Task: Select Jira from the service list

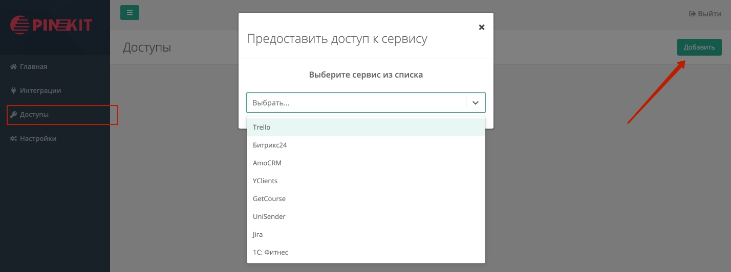Action: click(x=365, y=235)
